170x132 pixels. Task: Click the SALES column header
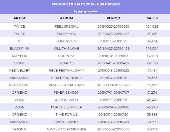(152, 18)
